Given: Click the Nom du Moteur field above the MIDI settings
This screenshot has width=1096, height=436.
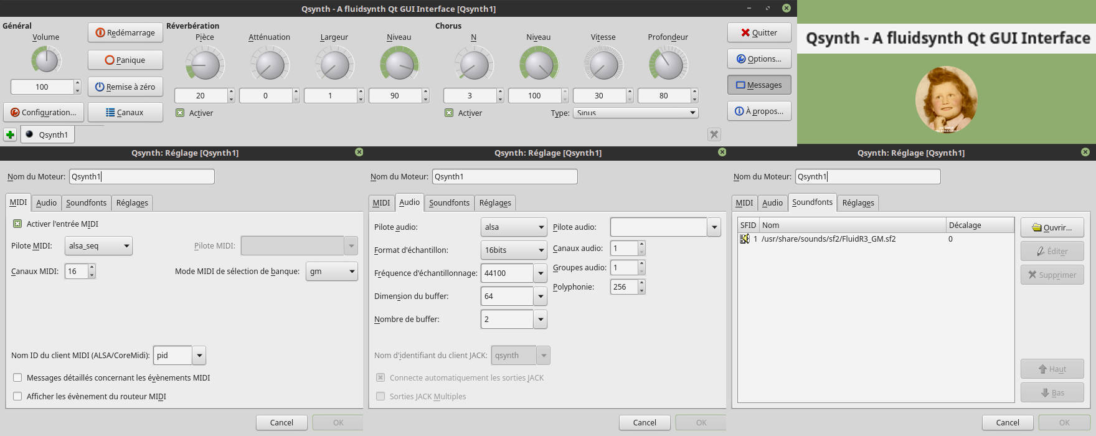Looking at the screenshot, I should tap(141, 176).
